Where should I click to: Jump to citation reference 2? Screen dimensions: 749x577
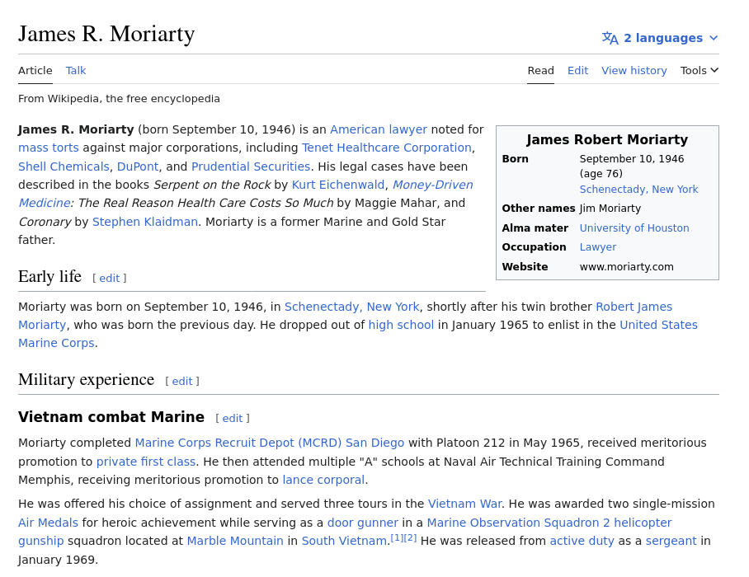click(410, 538)
